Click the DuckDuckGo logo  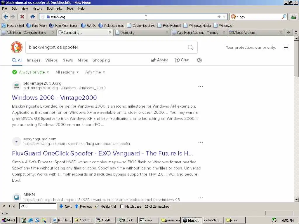17,47
